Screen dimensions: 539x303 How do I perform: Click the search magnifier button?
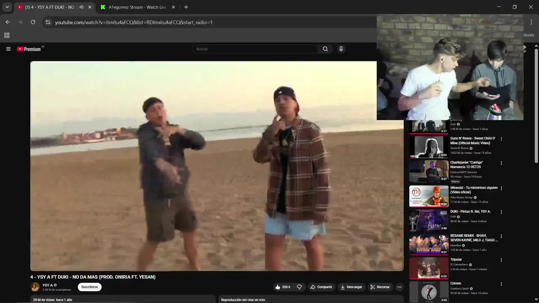(325, 49)
